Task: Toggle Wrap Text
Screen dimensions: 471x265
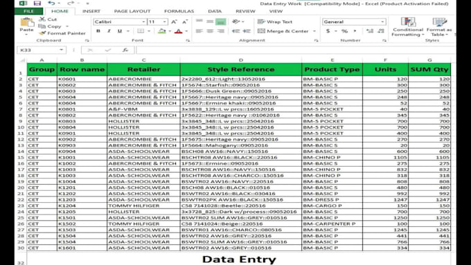Action: point(275,21)
